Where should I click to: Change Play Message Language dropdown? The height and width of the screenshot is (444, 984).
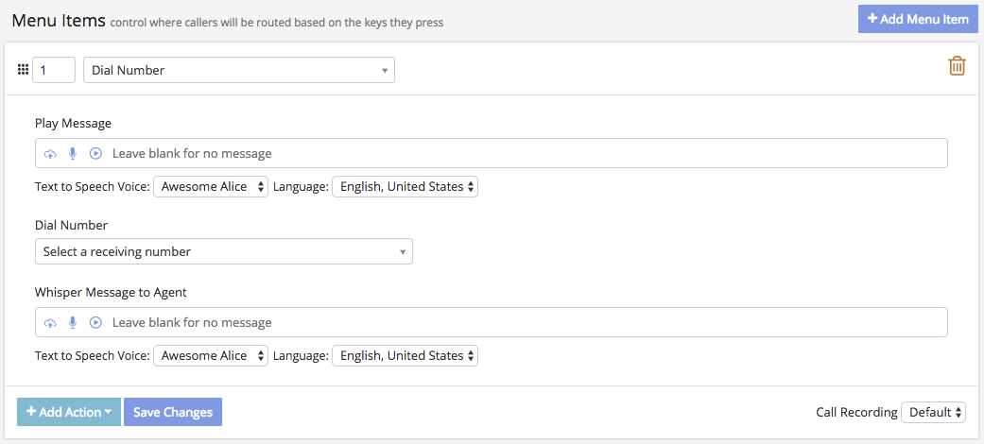pos(405,187)
